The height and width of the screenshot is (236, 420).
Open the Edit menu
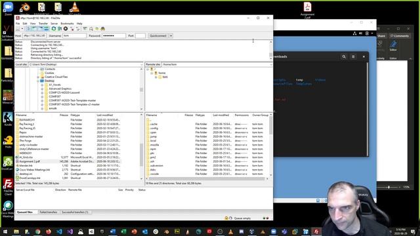25,24
